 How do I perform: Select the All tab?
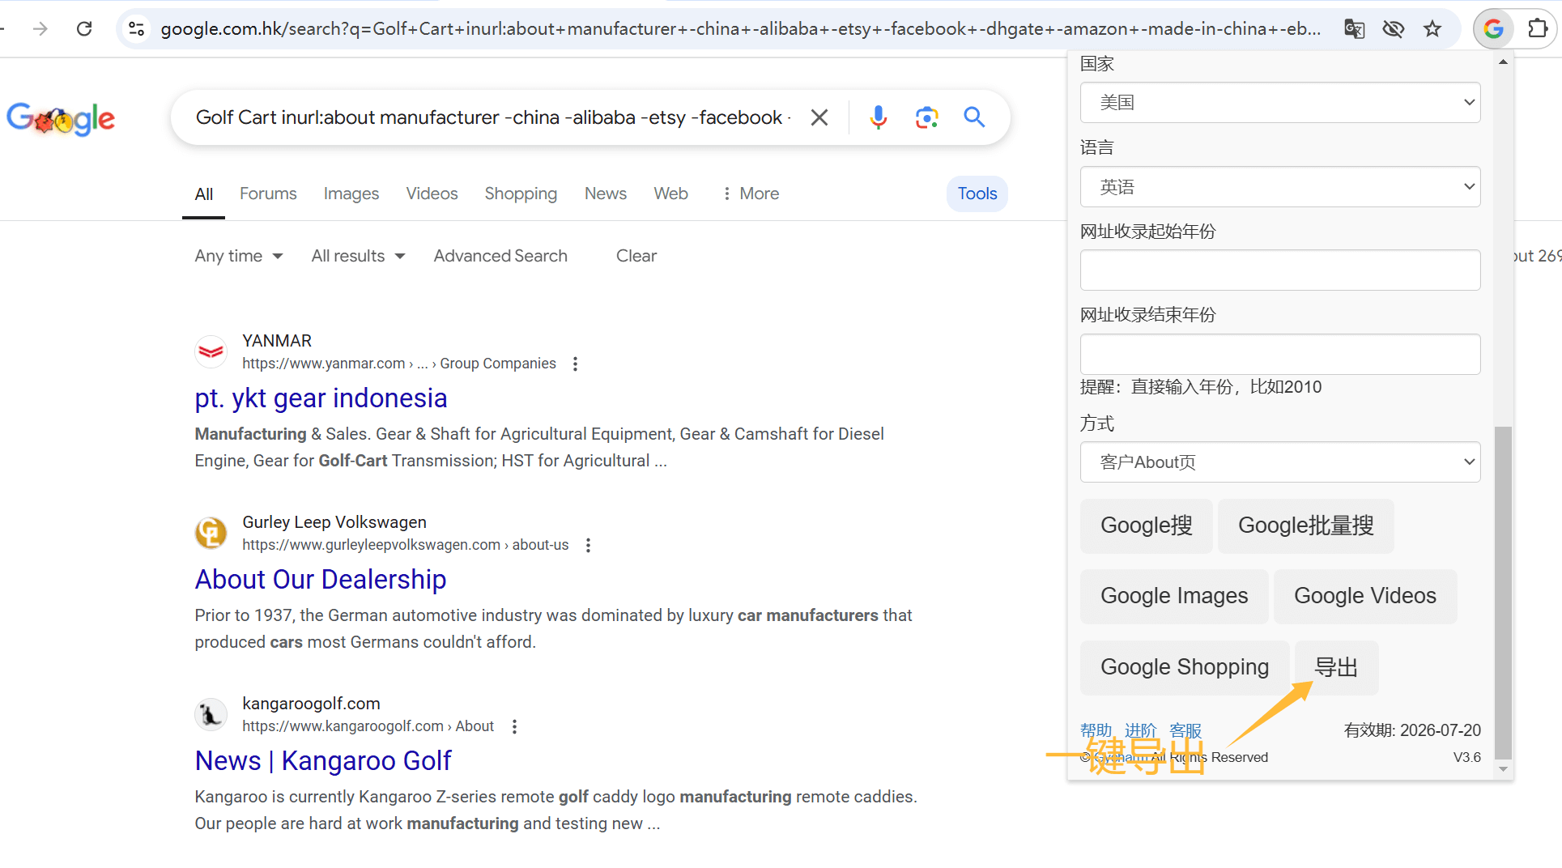point(203,194)
